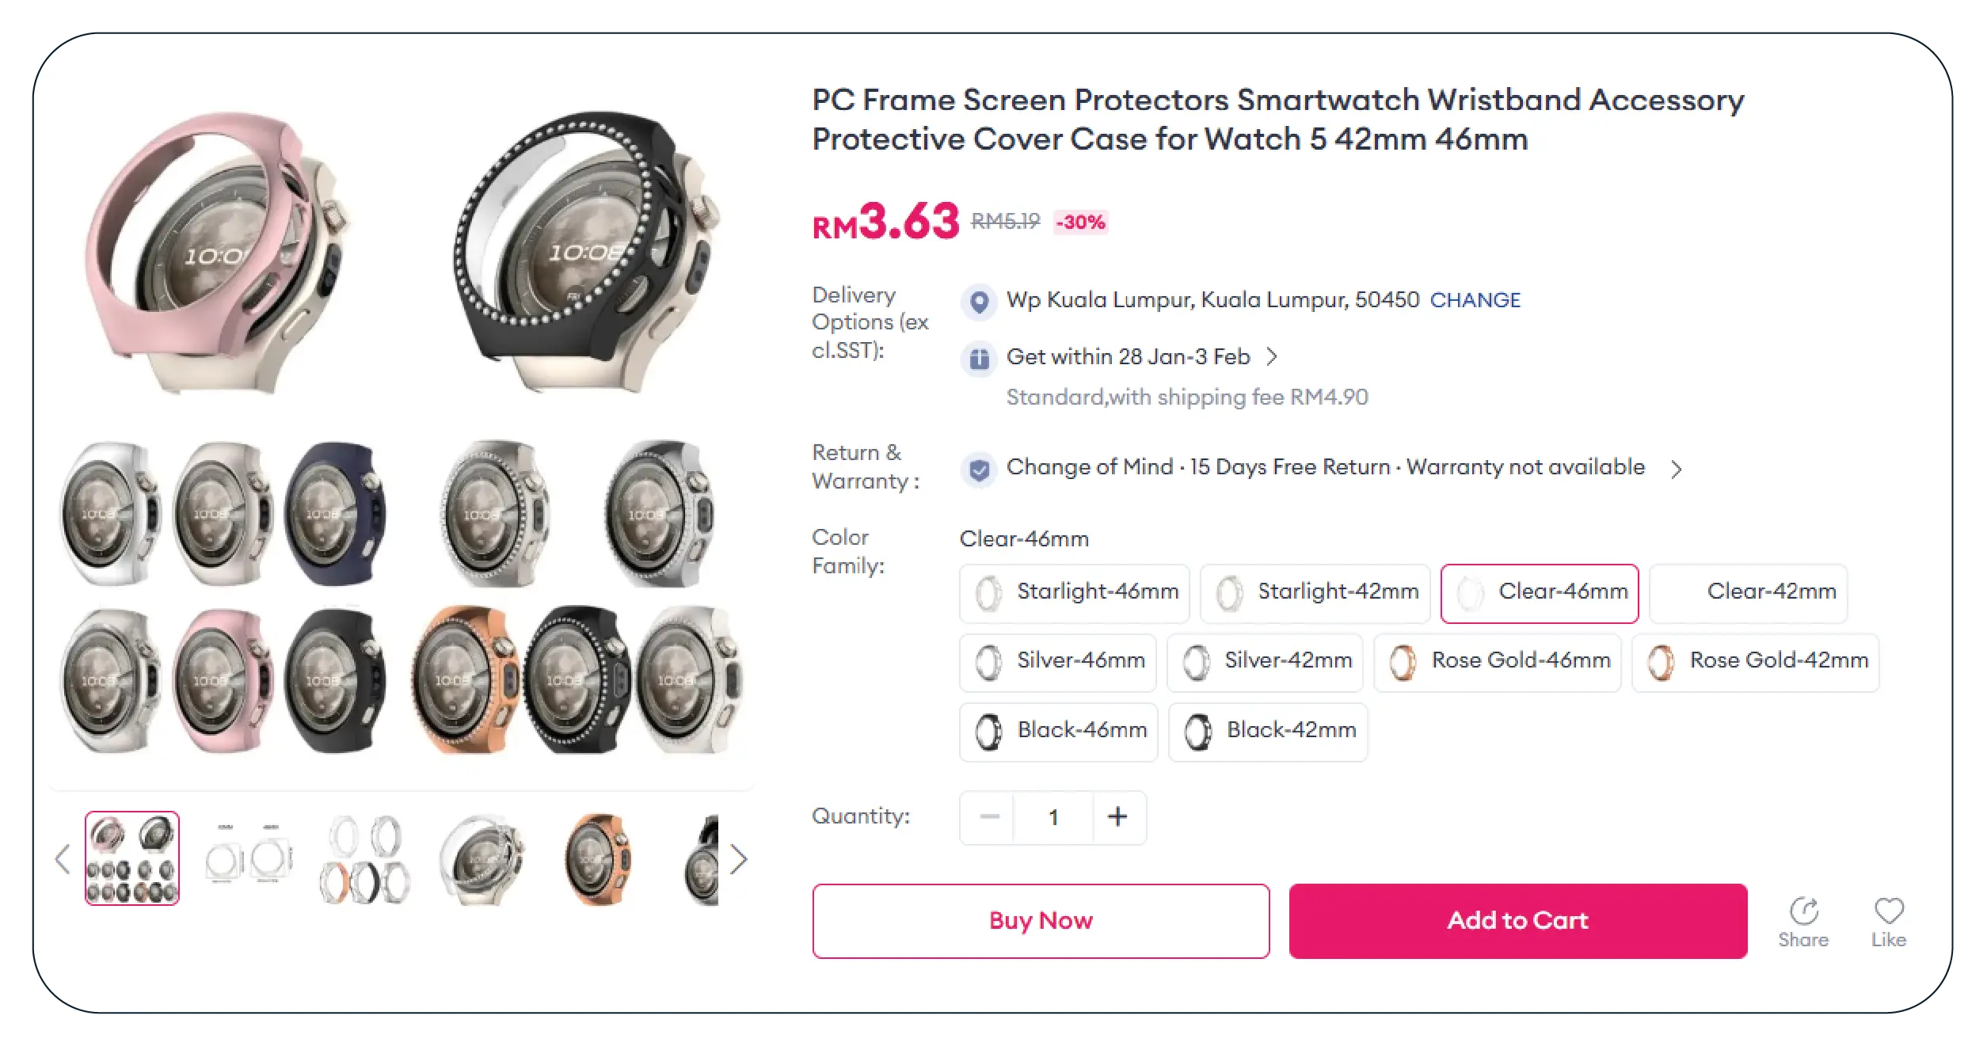Click the delivery package icon
Image resolution: width=1987 pixels, height=1046 pixels.
point(980,359)
